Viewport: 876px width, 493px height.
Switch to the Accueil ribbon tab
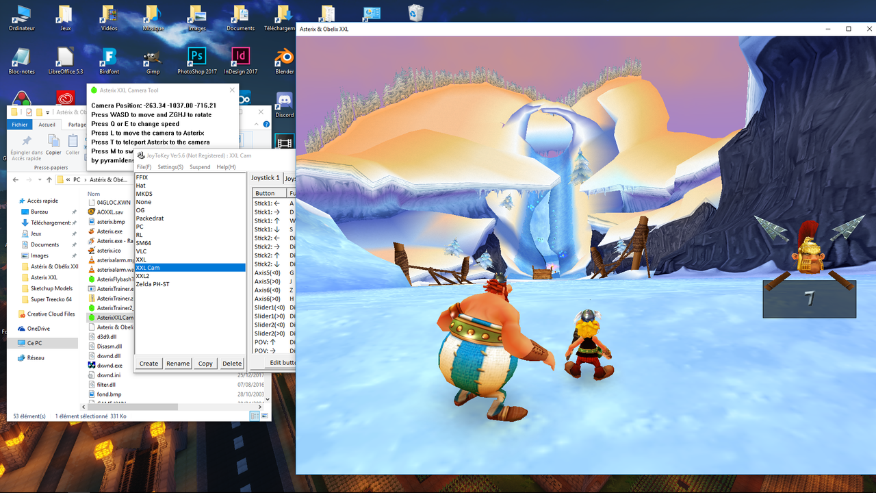(47, 125)
